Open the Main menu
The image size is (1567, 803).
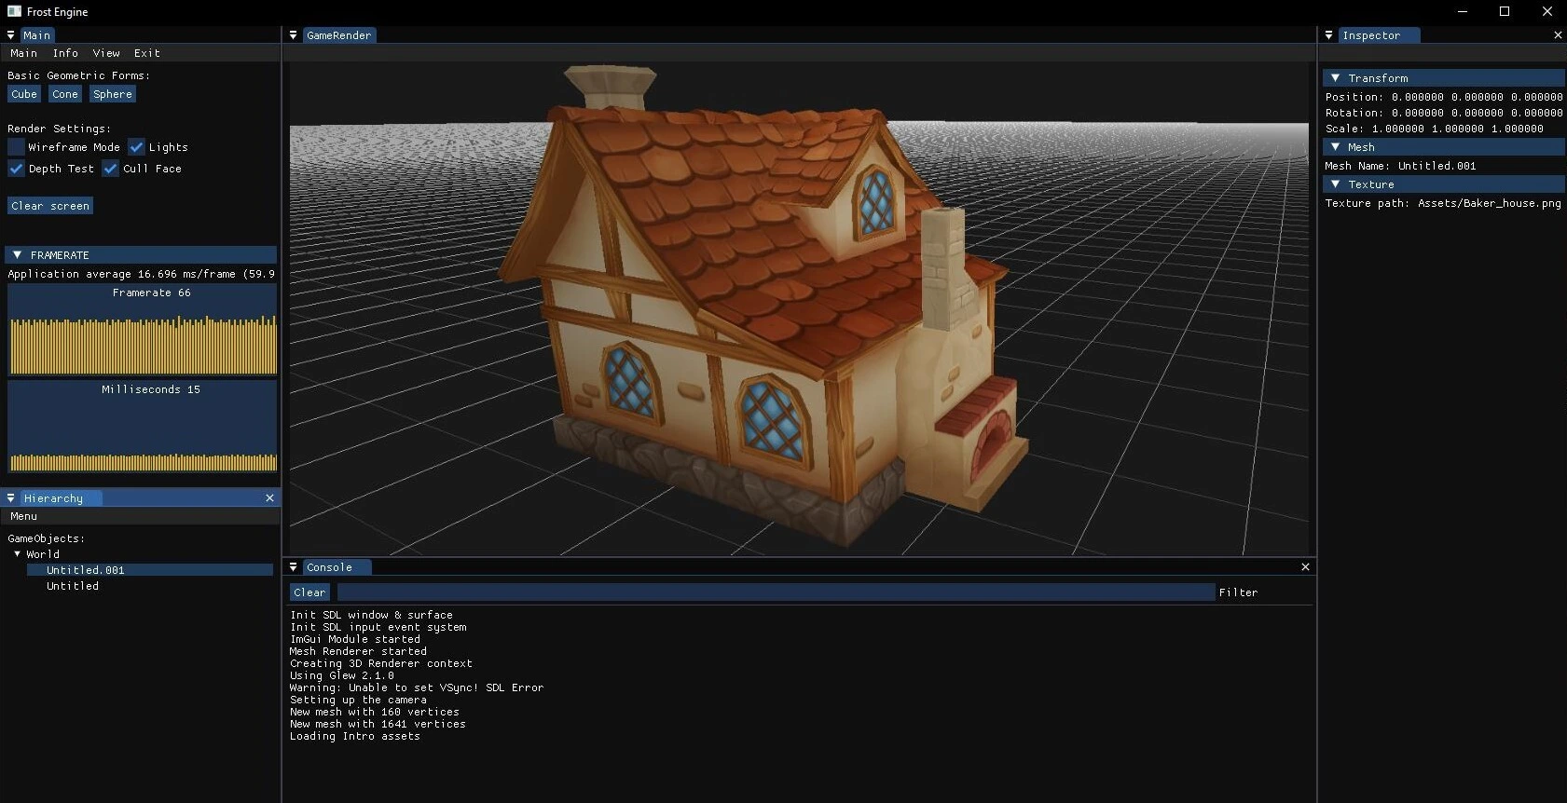24,53
